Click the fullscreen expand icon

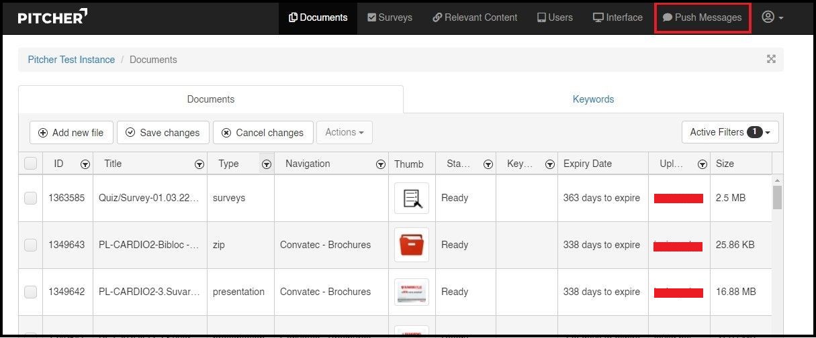[771, 59]
